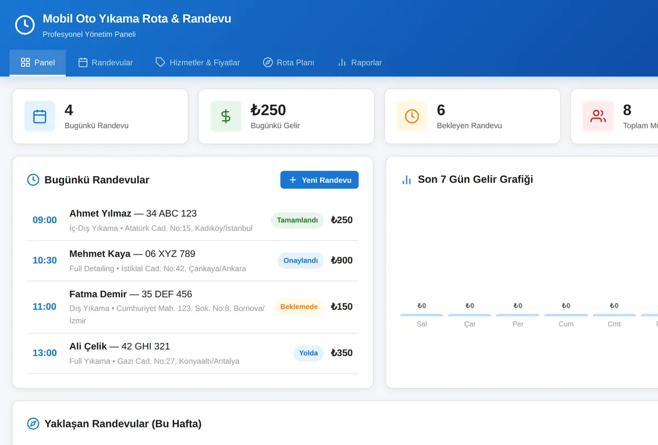Click the Son 7 Gün Gelir Grafiği heading
658x445 pixels.
pyautogui.click(x=475, y=179)
